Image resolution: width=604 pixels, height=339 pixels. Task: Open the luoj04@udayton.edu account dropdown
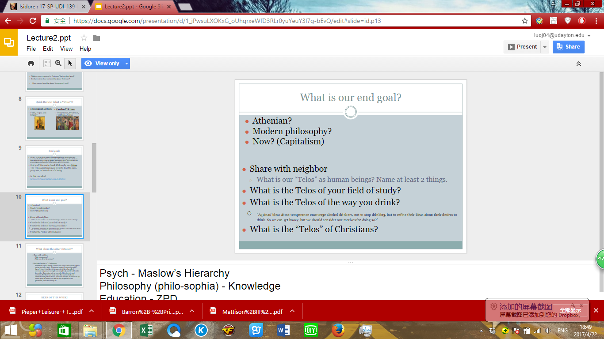(589, 35)
